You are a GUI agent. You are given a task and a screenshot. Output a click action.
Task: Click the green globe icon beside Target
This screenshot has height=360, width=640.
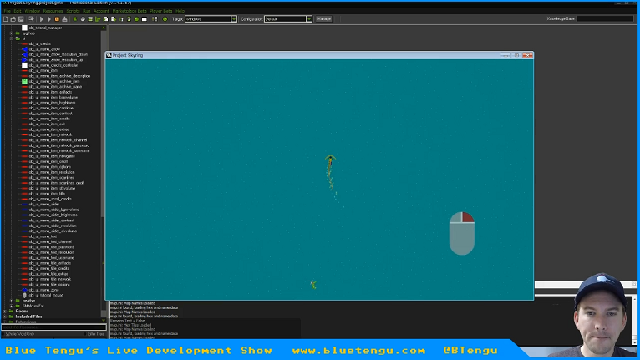click(165, 19)
